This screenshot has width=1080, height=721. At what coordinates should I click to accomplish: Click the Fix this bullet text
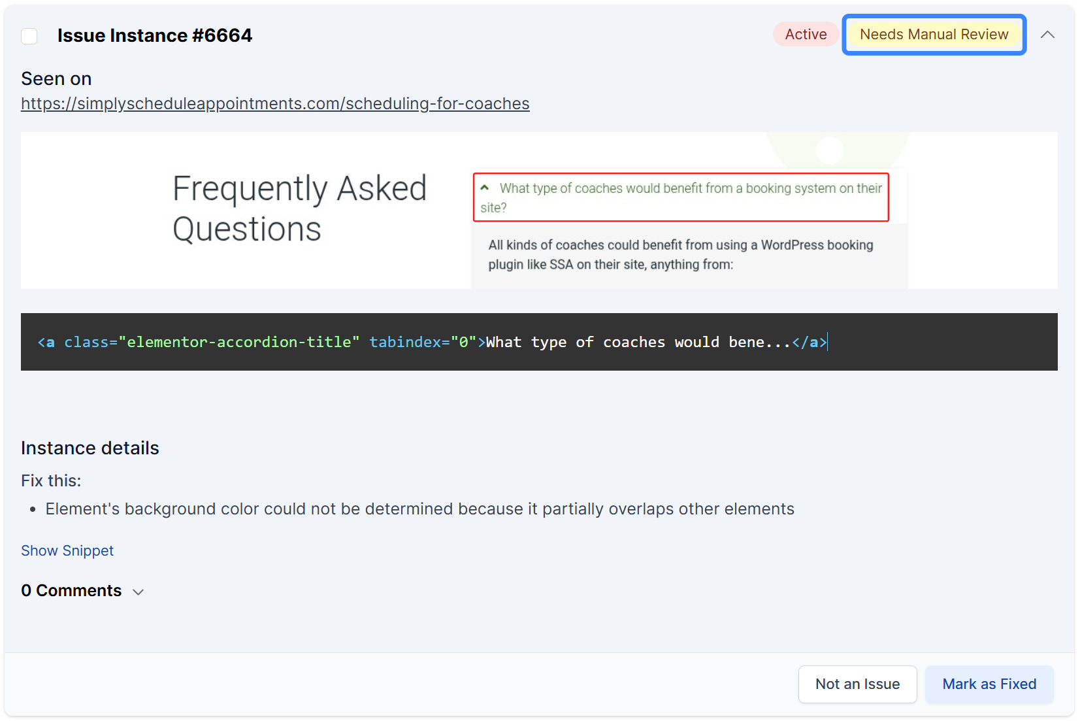[x=419, y=509]
